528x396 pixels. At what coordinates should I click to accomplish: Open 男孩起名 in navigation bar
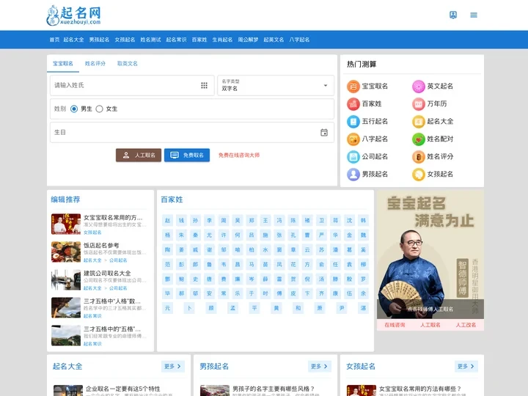coord(99,40)
